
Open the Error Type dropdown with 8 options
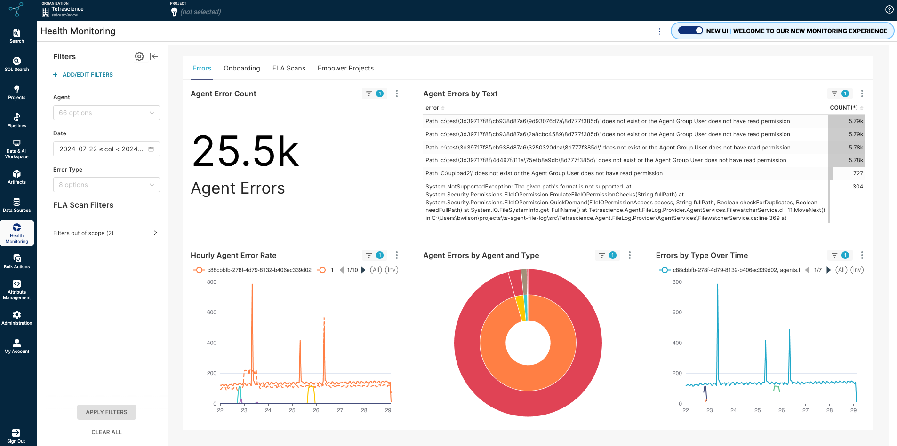(x=106, y=185)
